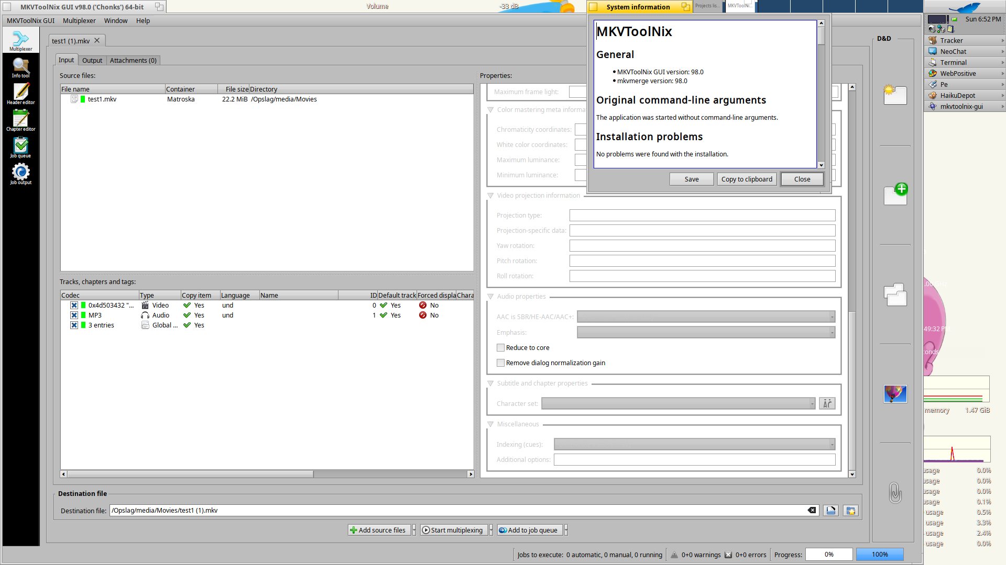Click the warnings triangle icon in the status bar
Image resolution: width=1006 pixels, height=565 pixels.
[674, 555]
